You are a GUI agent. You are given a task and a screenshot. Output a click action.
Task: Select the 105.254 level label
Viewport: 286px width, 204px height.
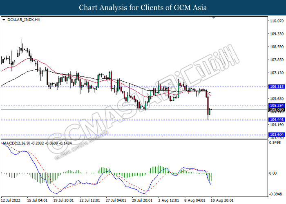[x=277, y=105]
